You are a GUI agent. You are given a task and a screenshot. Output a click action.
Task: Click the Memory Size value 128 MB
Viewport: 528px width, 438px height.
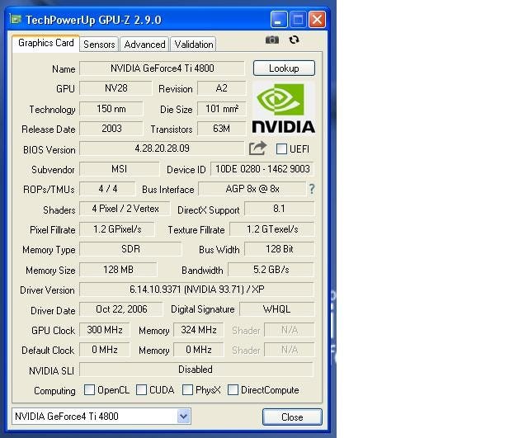(118, 270)
